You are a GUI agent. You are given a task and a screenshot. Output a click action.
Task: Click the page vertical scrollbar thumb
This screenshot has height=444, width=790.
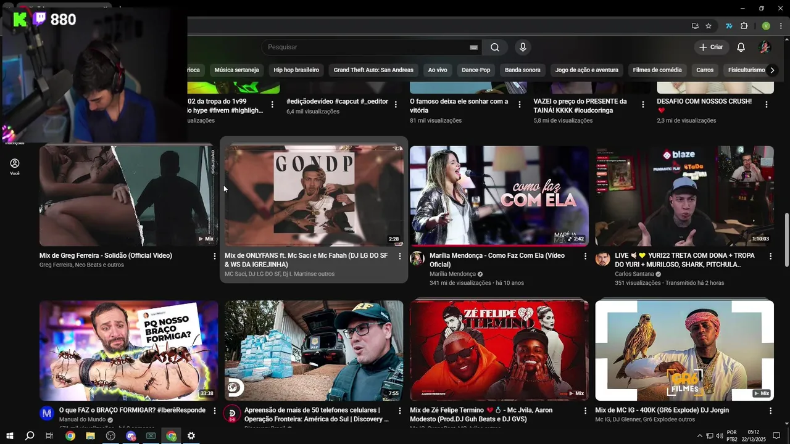[786, 240]
